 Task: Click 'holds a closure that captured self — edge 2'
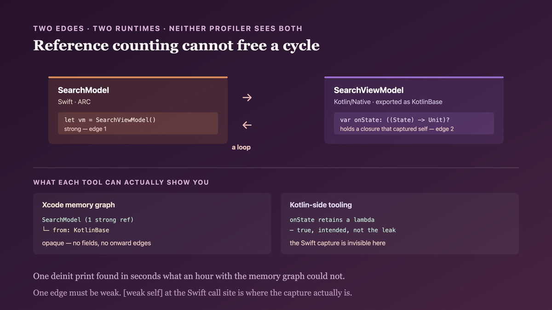pos(397,129)
